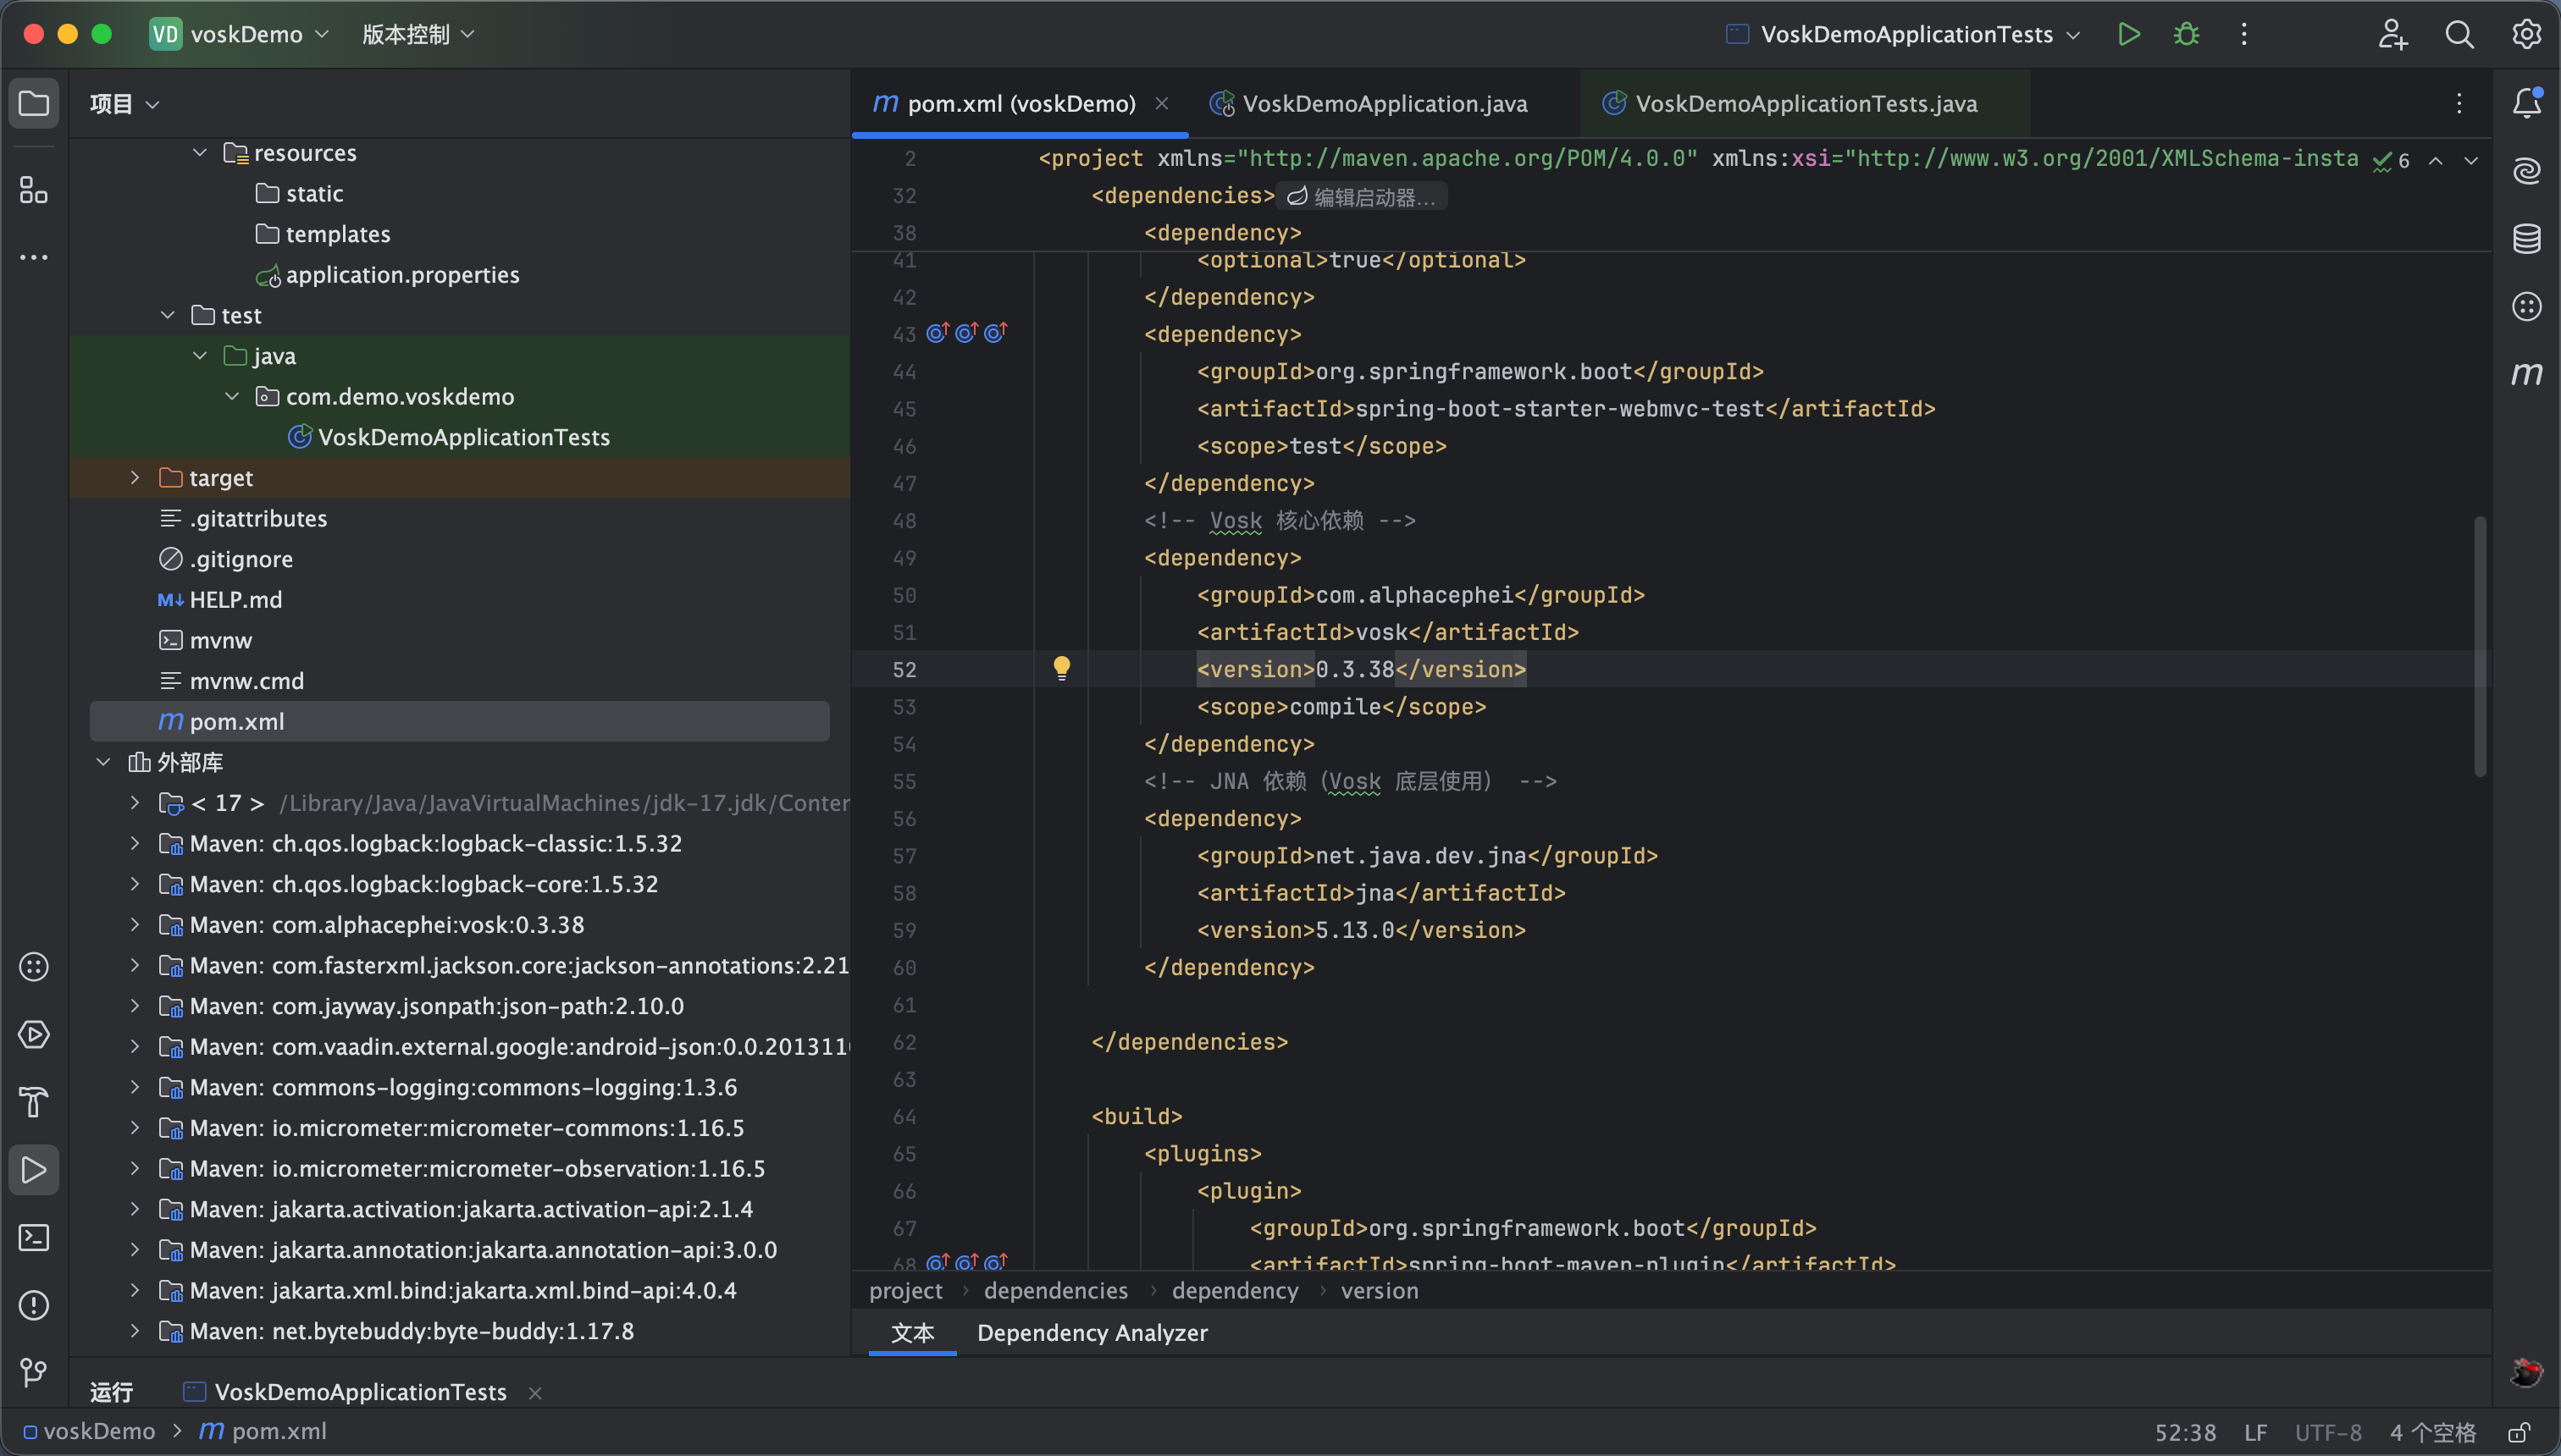The width and height of the screenshot is (2561, 1456).
Task: Click UTF-8 encoding in status bar
Action: click(2327, 1432)
